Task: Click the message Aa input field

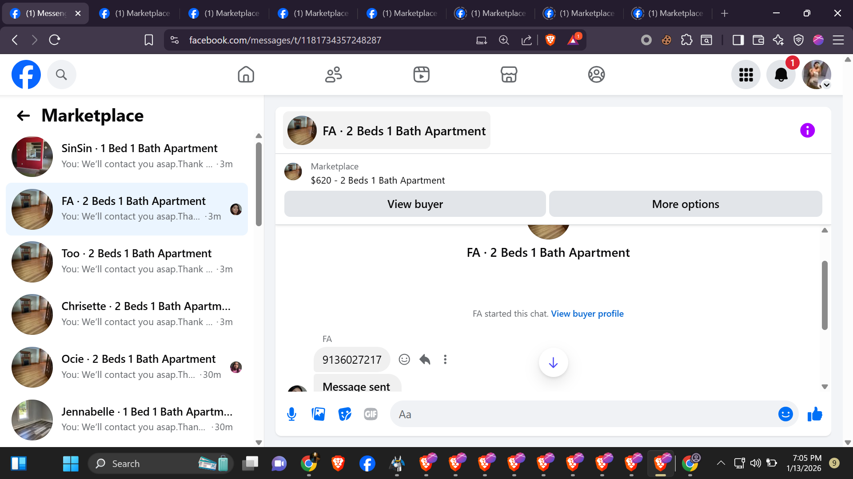Action: click(578, 414)
